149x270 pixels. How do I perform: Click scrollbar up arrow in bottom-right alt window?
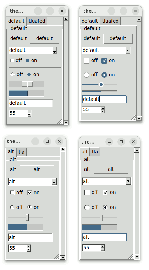[x=137, y=150]
